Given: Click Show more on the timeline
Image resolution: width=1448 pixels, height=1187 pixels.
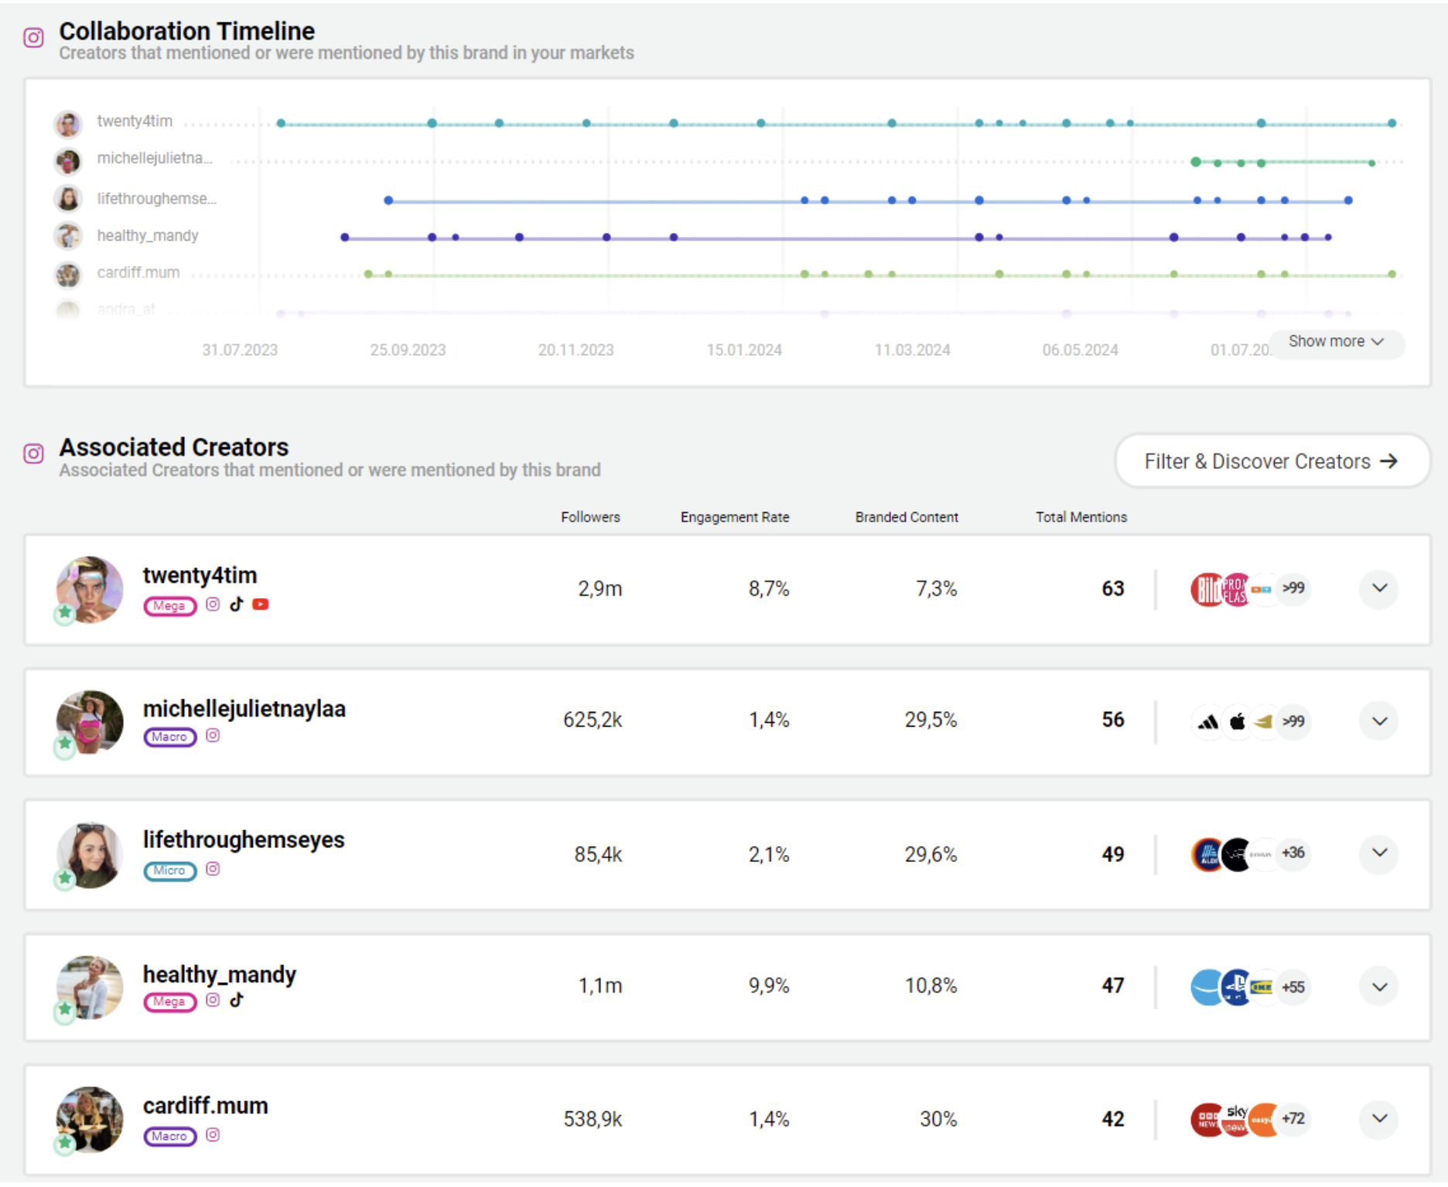Looking at the screenshot, I should [1335, 341].
